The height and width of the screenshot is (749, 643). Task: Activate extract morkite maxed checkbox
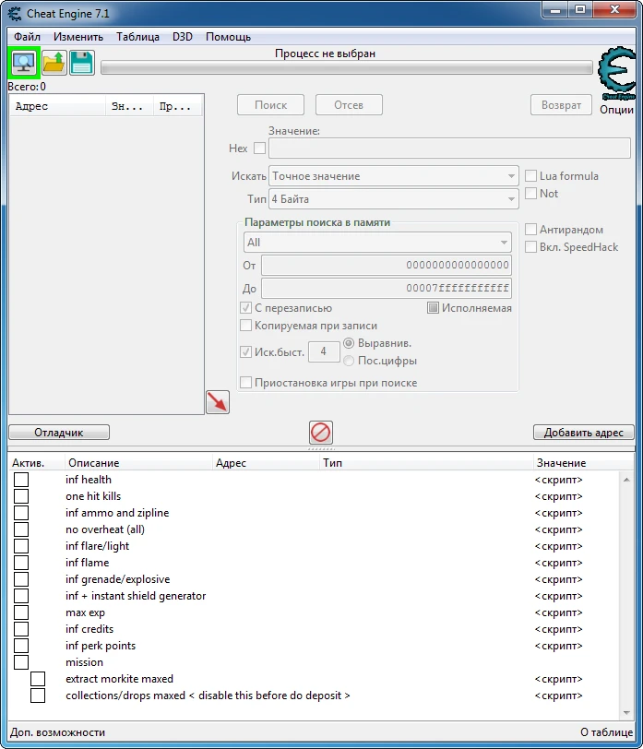click(38, 679)
